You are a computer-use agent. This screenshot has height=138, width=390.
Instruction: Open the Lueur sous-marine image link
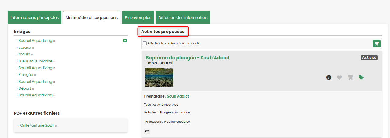[35, 61]
